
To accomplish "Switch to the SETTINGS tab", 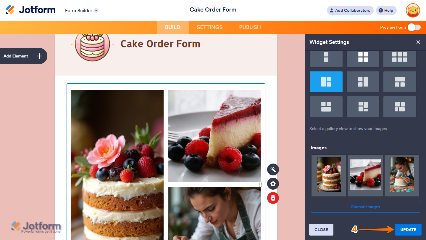I will pyautogui.click(x=210, y=27).
